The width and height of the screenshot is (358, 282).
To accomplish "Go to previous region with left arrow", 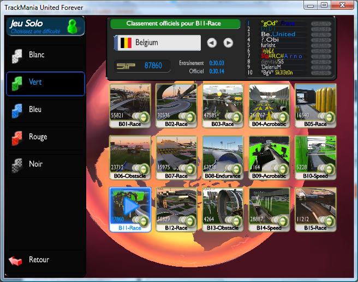I will coord(212,43).
